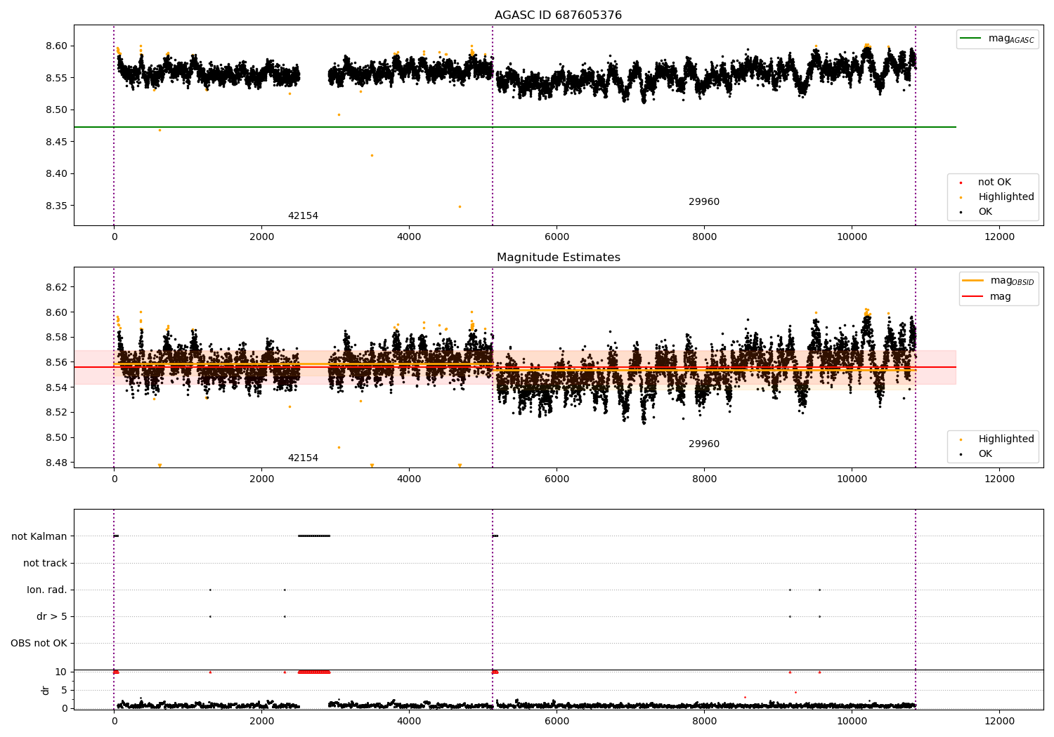Click the '29960' obsid label in top plot
The height and width of the screenshot is (737, 1054).
[x=704, y=202]
